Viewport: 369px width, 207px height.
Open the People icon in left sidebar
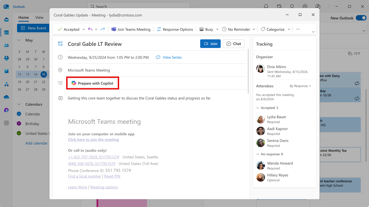point(6,45)
